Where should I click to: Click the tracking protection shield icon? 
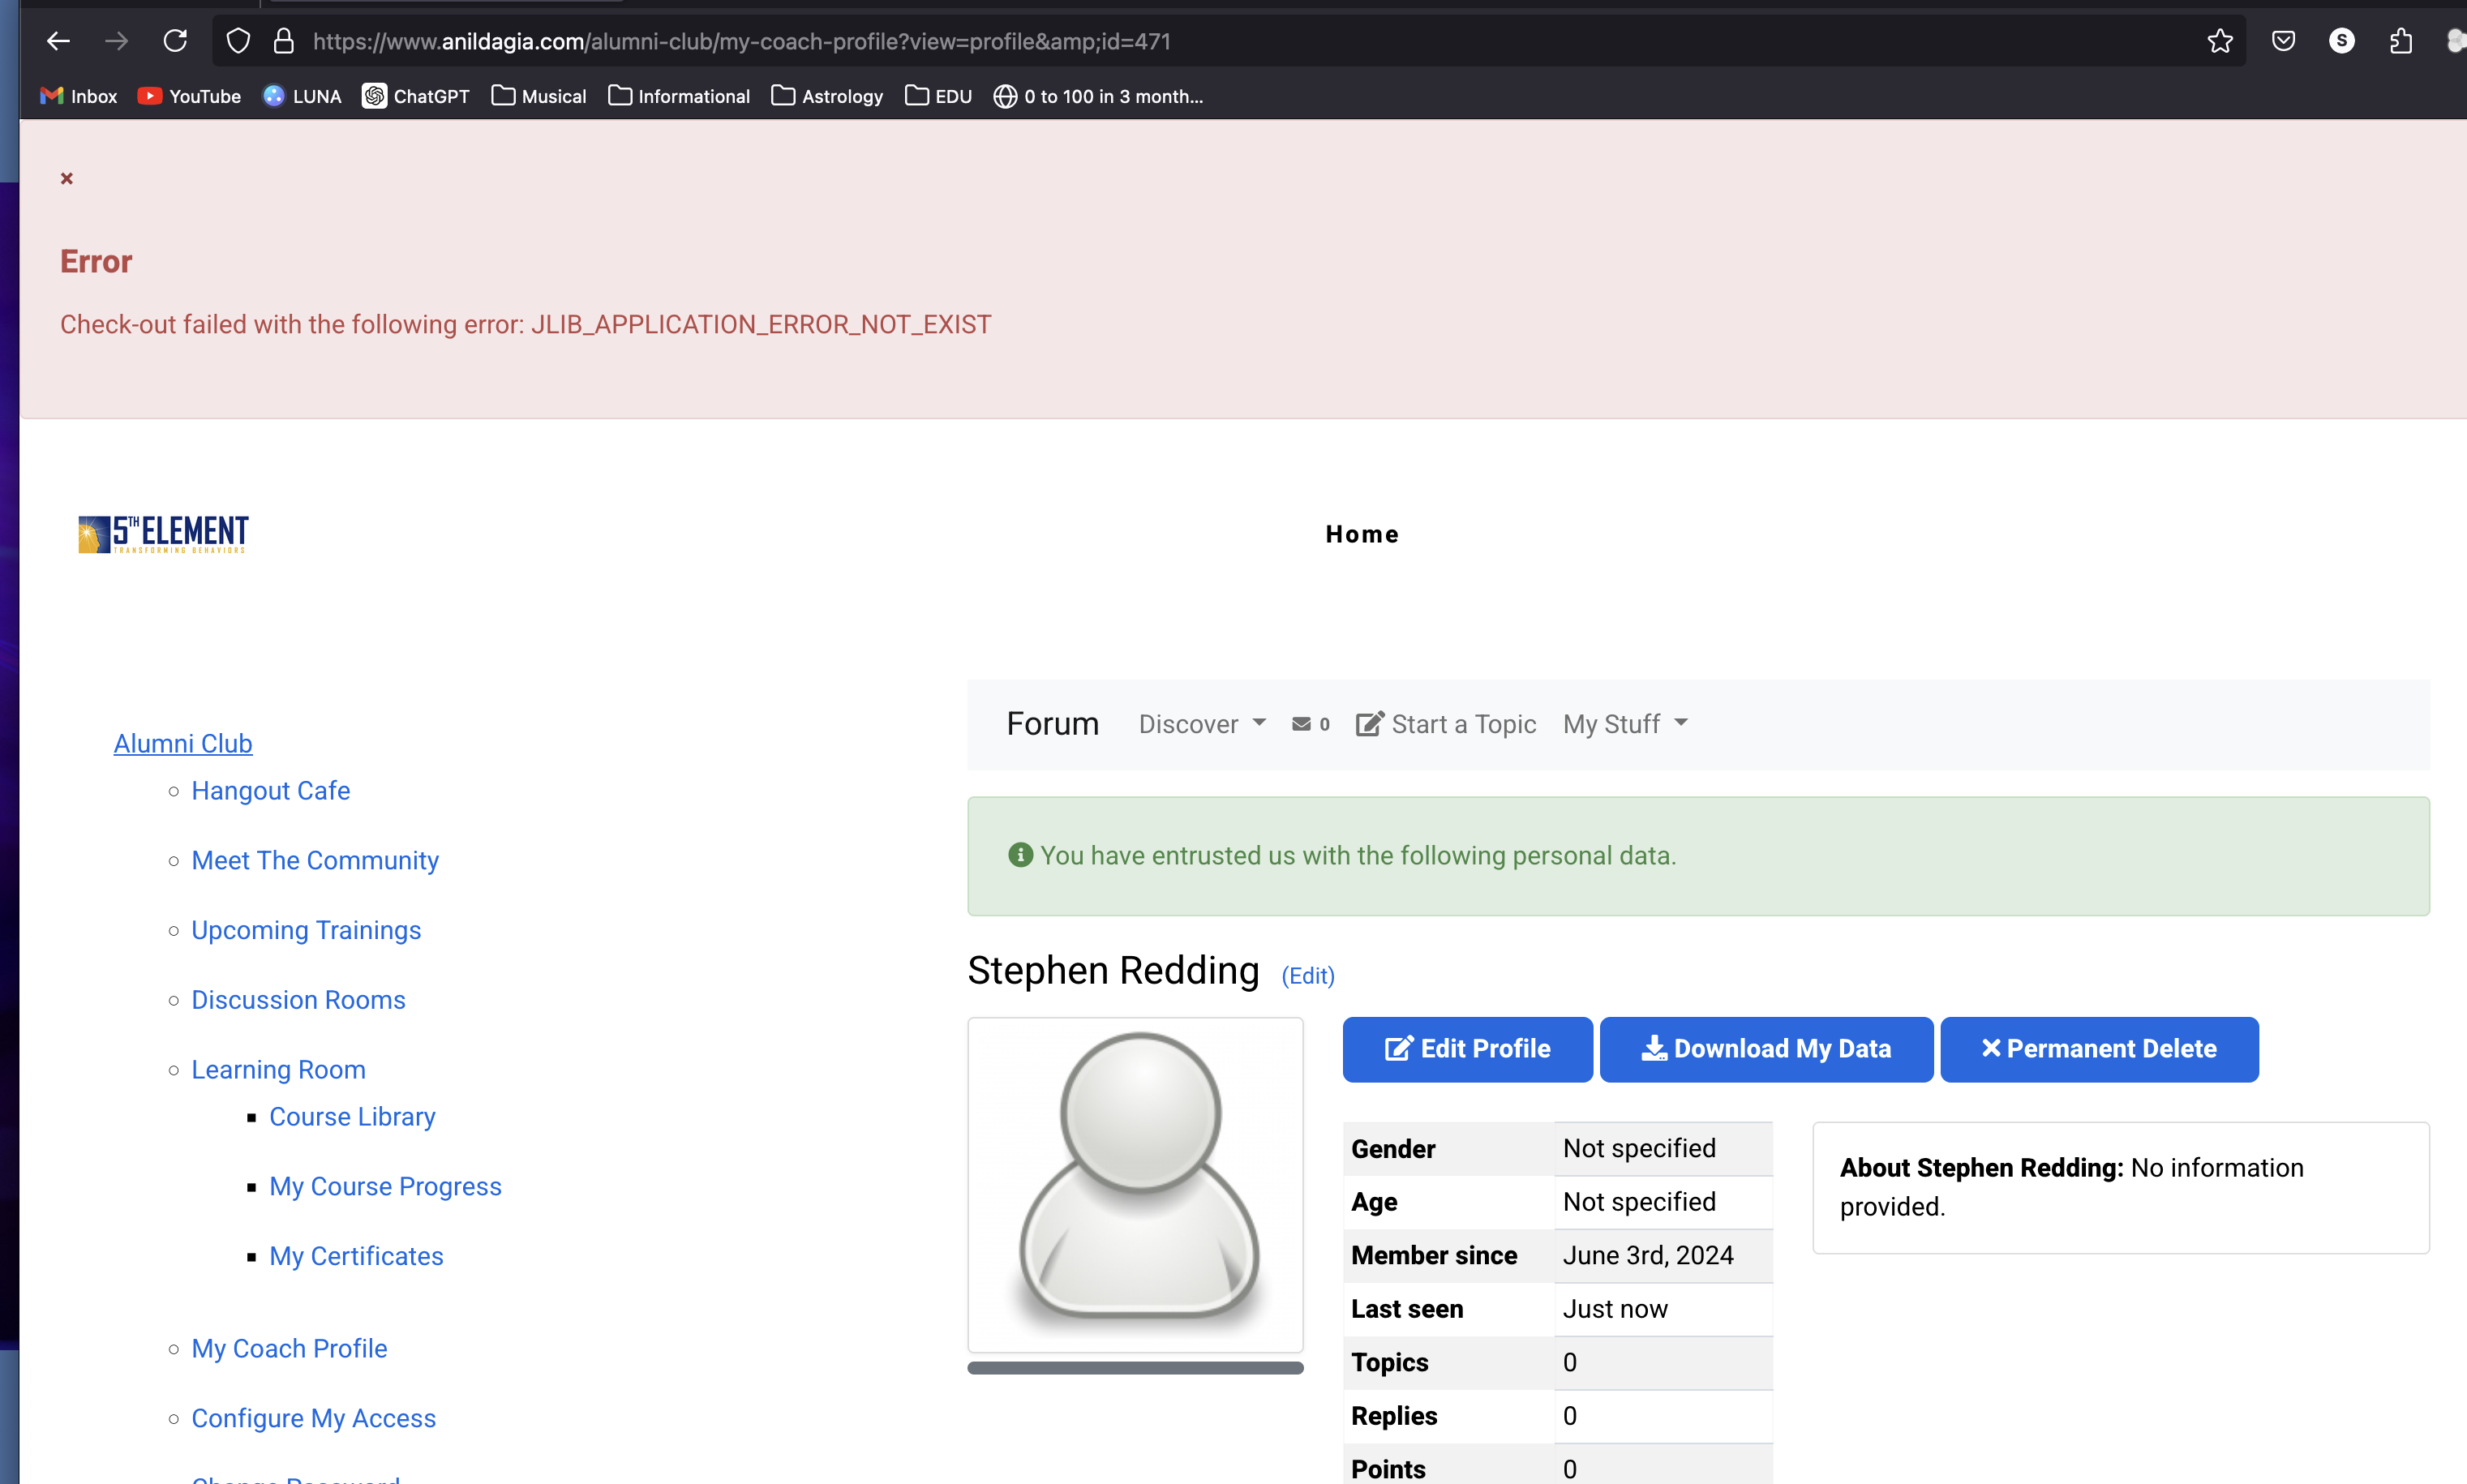point(238,41)
